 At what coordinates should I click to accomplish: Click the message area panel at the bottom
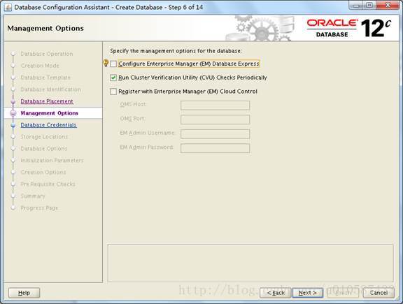click(x=250, y=263)
